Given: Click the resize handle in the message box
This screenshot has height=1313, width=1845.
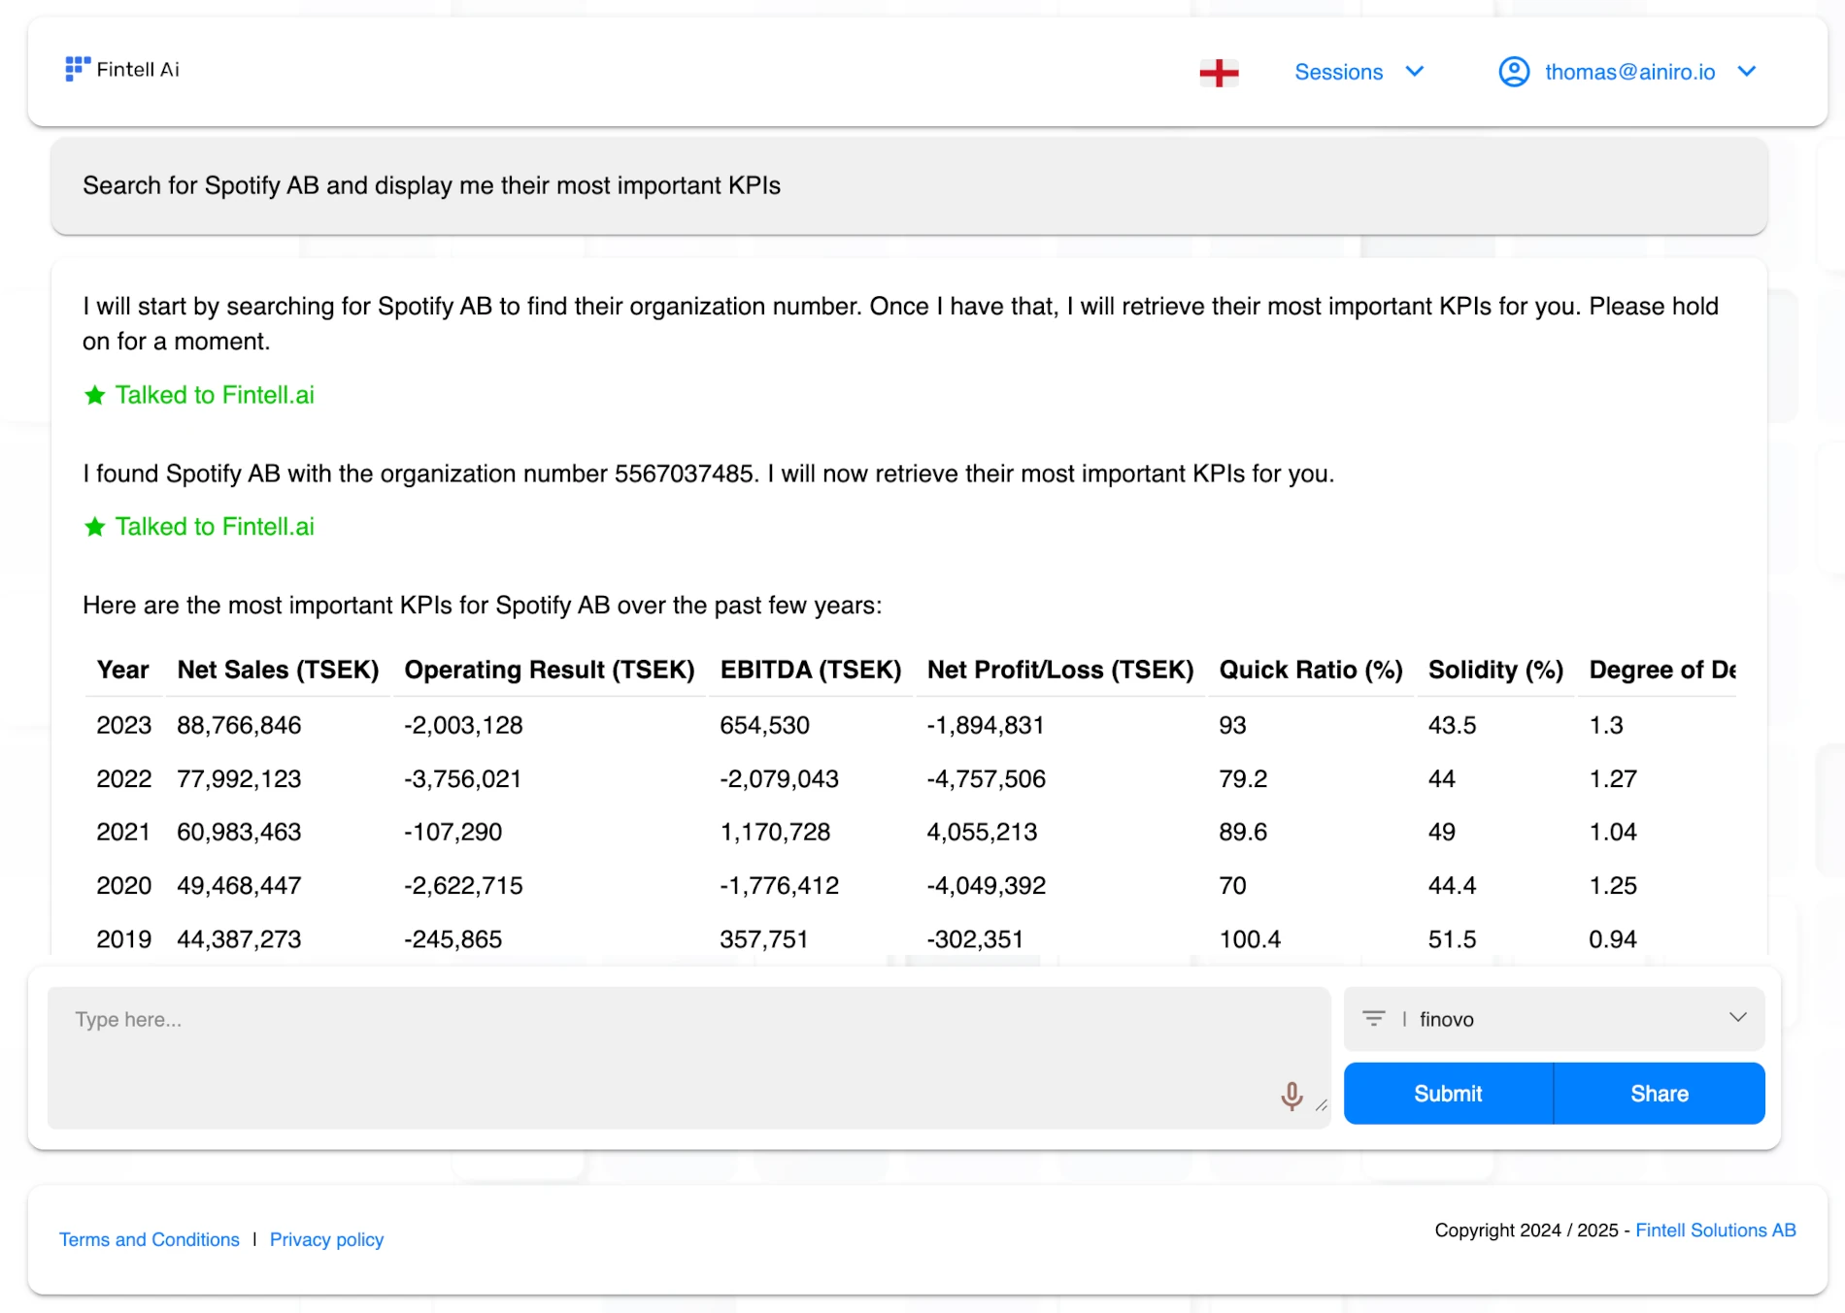Looking at the screenshot, I should tap(1322, 1104).
